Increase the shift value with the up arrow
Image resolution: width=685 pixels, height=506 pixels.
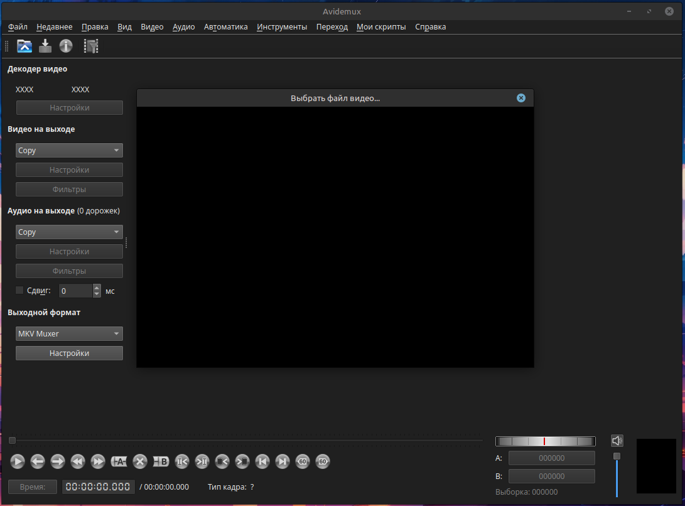[x=97, y=288]
